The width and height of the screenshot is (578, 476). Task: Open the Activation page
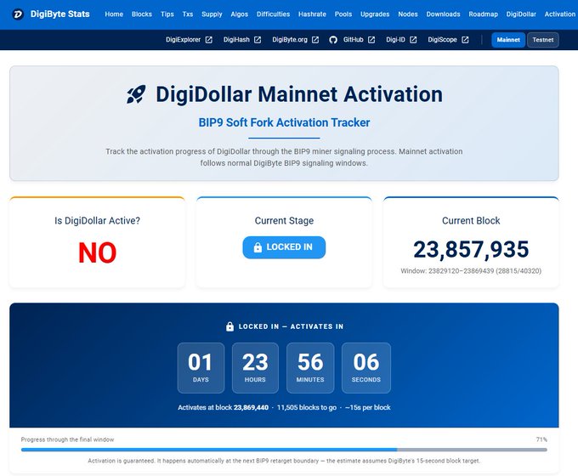tap(560, 14)
